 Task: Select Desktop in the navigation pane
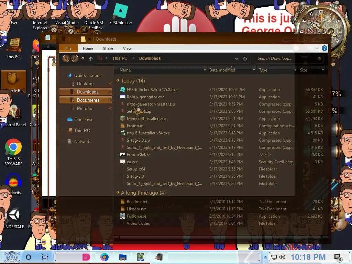coord(85,84)
